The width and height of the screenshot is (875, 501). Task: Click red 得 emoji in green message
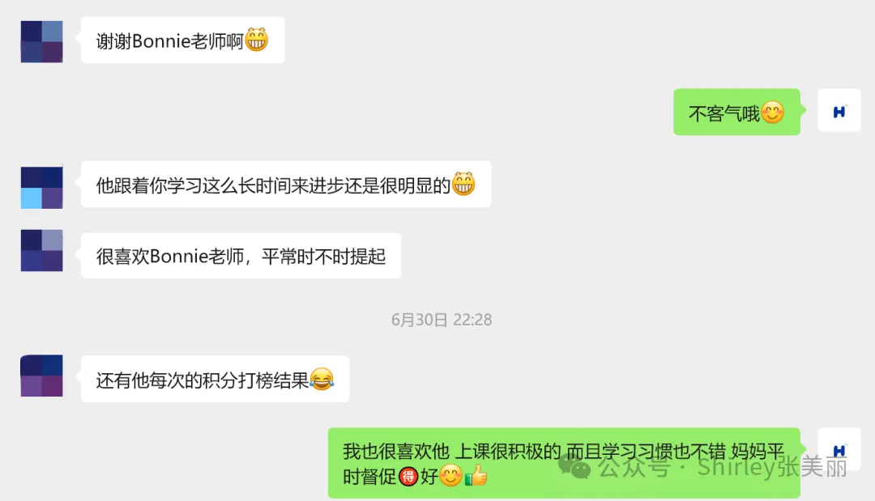(x=408, y=477)
